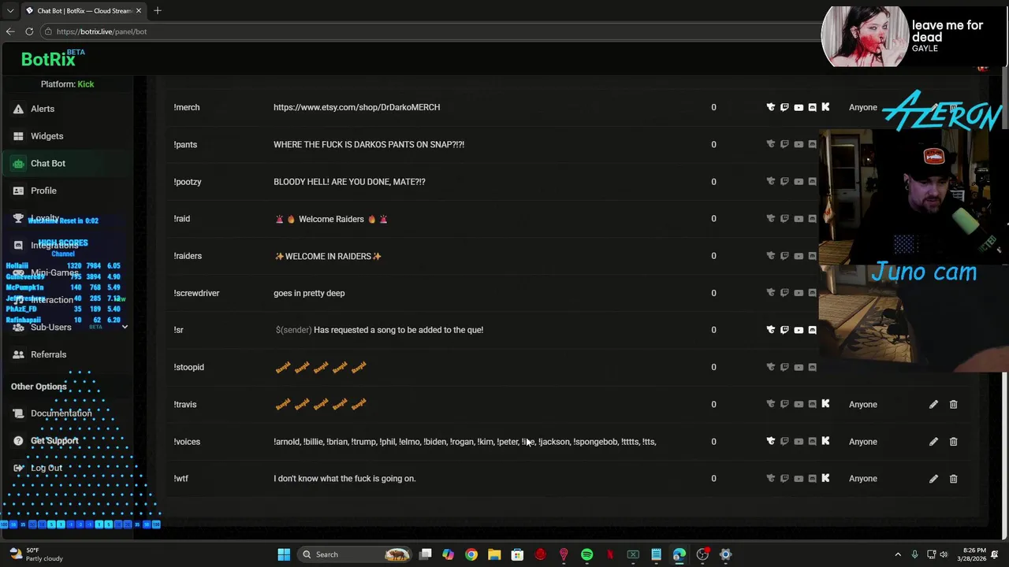Viewport: 1009px width, 567px height.
Task: Open Profile in the sidebar
Action: pos(43,191)
